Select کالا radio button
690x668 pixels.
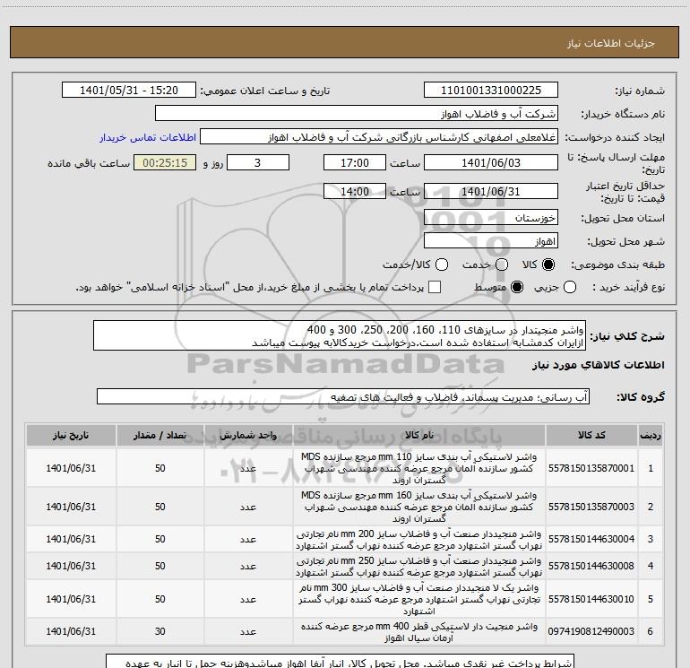coord(548,265)
